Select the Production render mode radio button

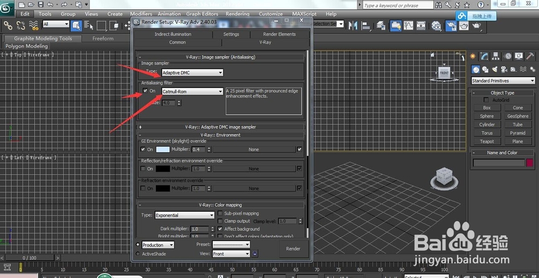138,245
